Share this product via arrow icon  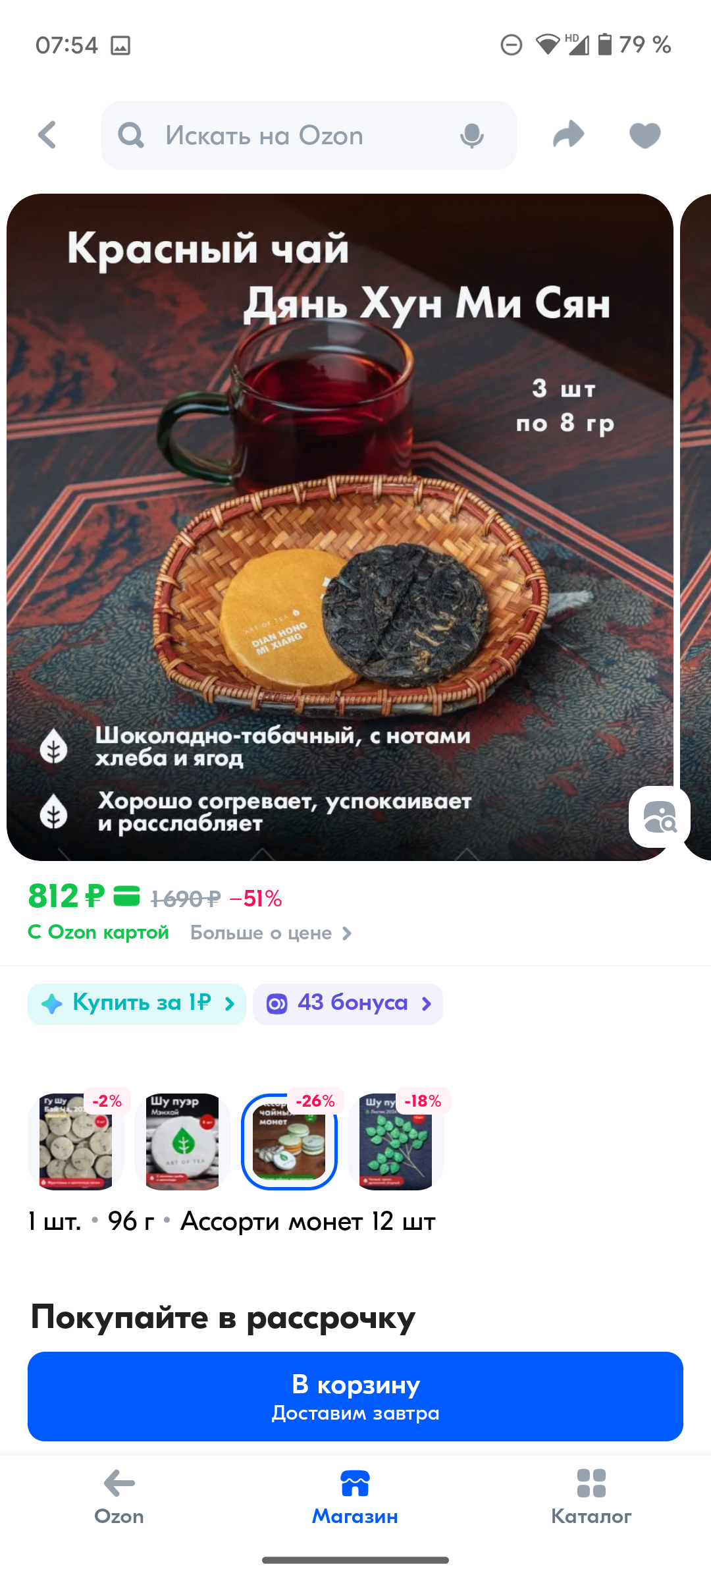tap(569, 134)
